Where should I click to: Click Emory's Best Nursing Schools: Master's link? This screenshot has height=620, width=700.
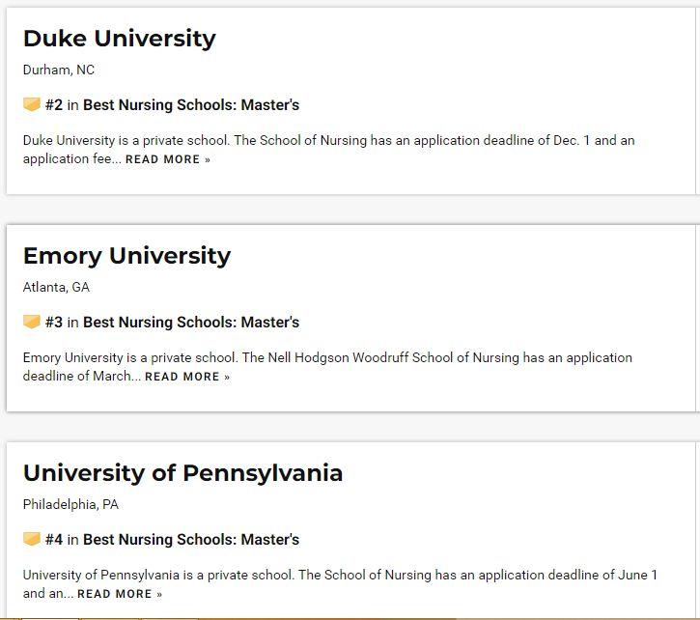(x=191, y=323)
